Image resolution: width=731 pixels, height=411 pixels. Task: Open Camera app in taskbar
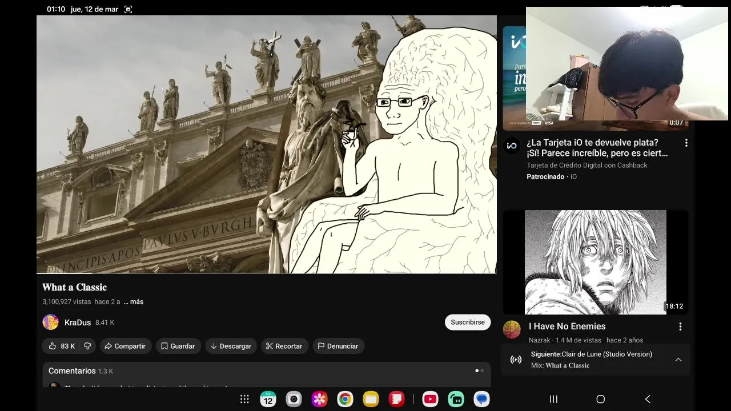294,399
